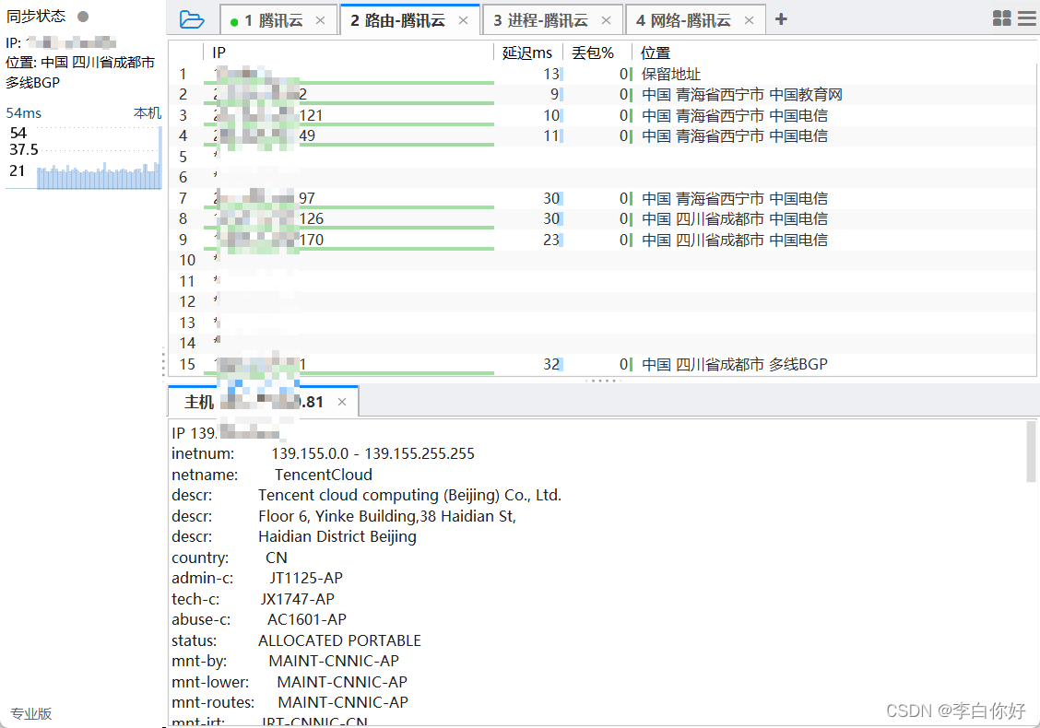
Task: Select hop 9 row ending in 170
Action: pyautogui.click(x=602, y=240)
